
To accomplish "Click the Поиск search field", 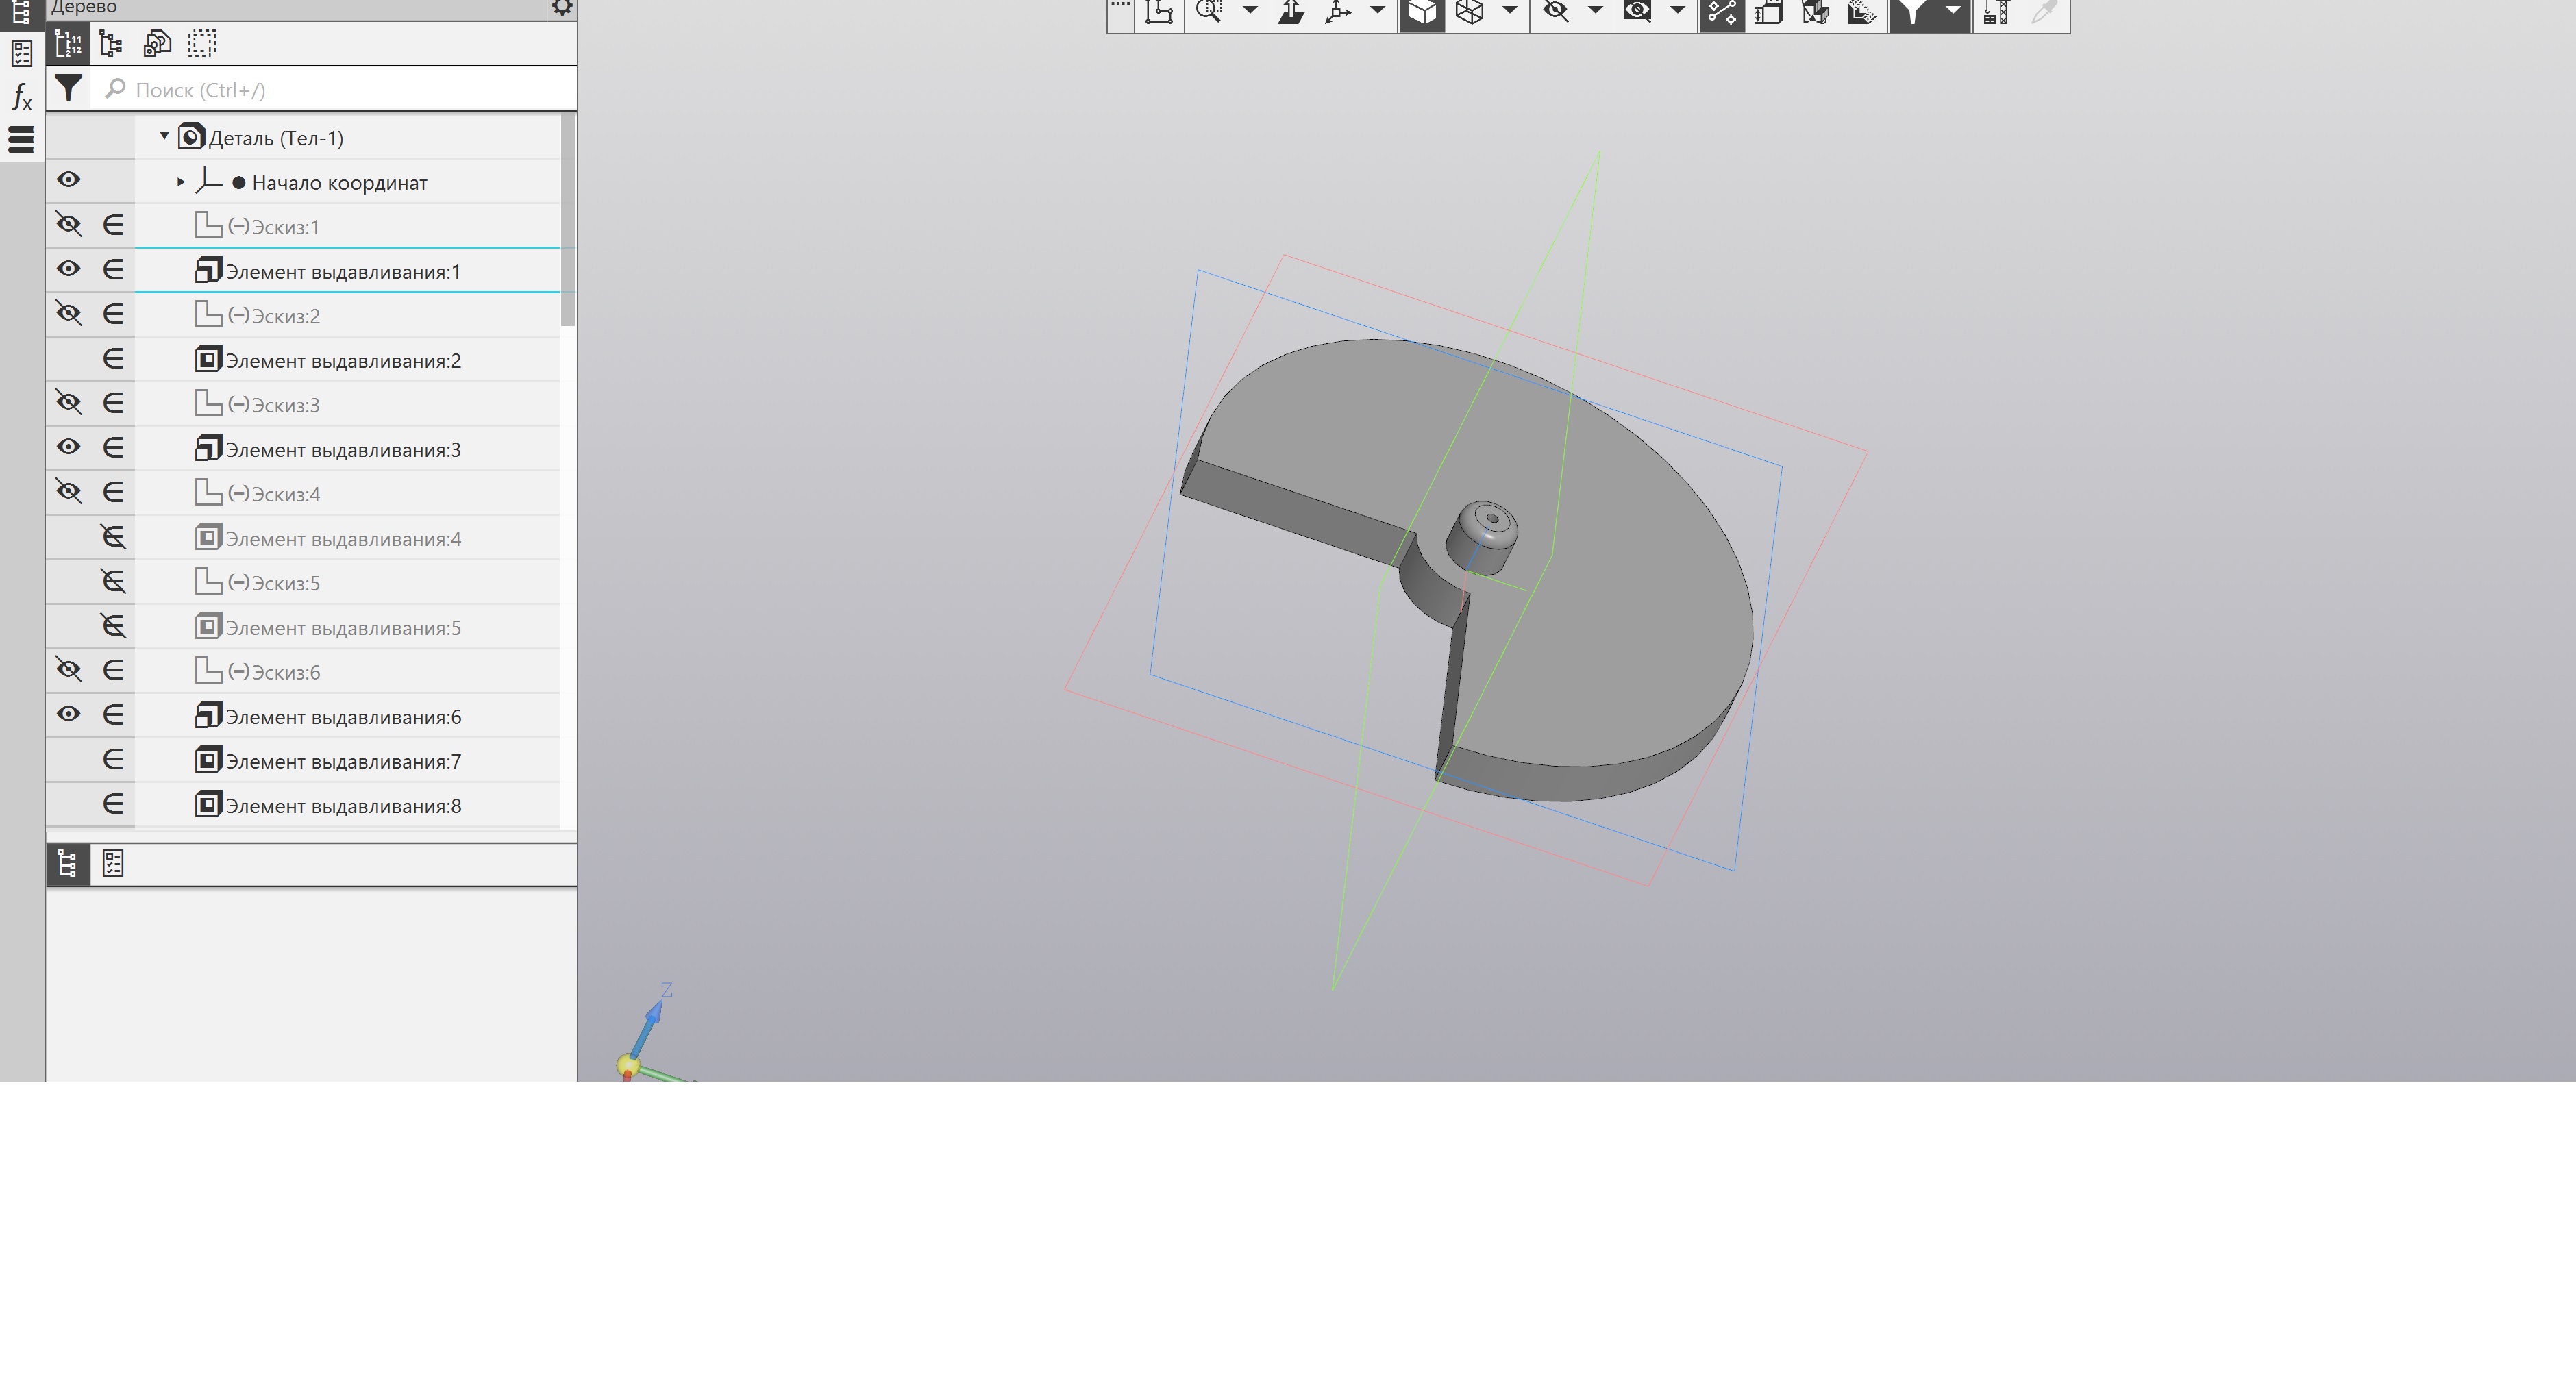I will [340, 90].
